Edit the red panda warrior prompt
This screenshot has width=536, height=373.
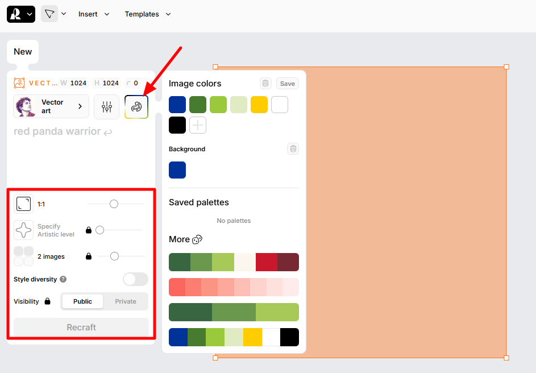(63, 131)
